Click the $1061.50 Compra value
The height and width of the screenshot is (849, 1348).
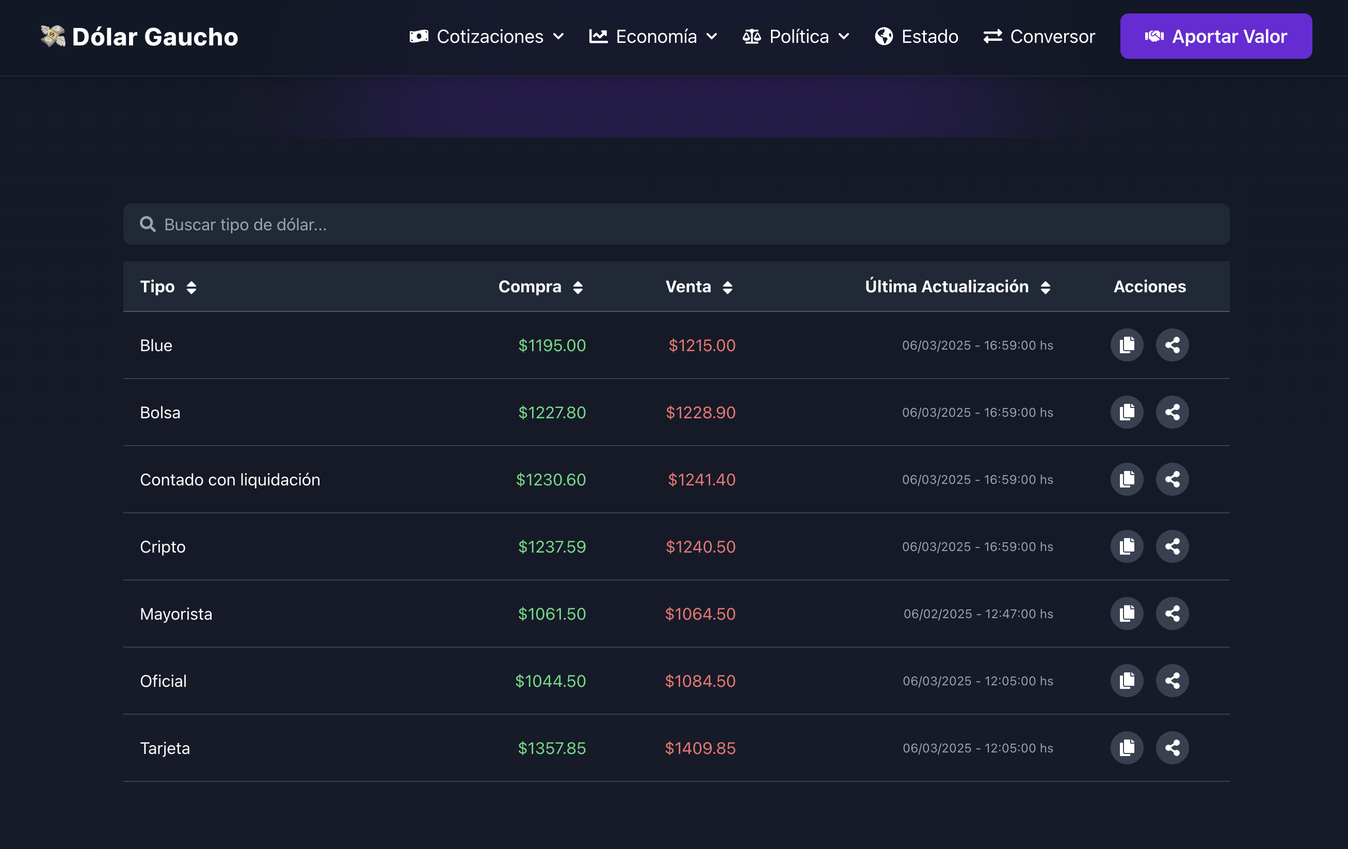(x=552, y=615)
